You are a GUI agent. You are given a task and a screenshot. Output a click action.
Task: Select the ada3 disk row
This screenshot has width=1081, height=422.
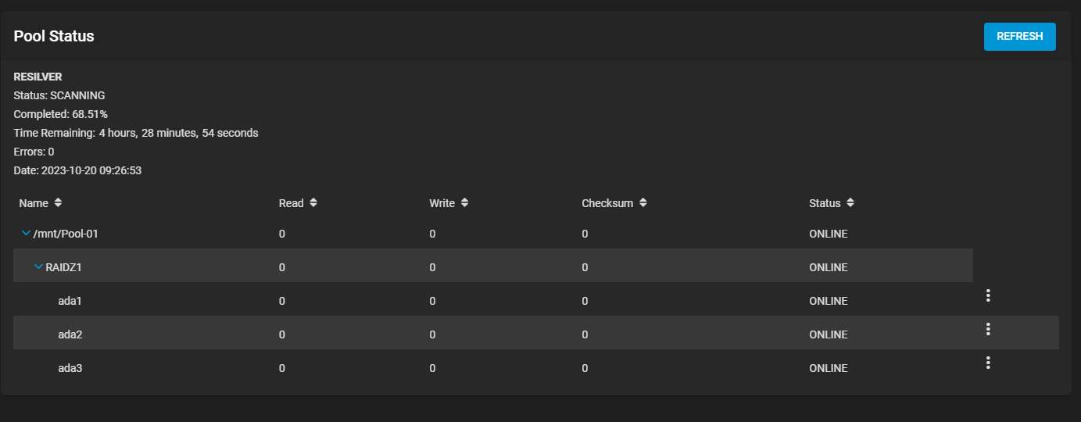(70, 368)
